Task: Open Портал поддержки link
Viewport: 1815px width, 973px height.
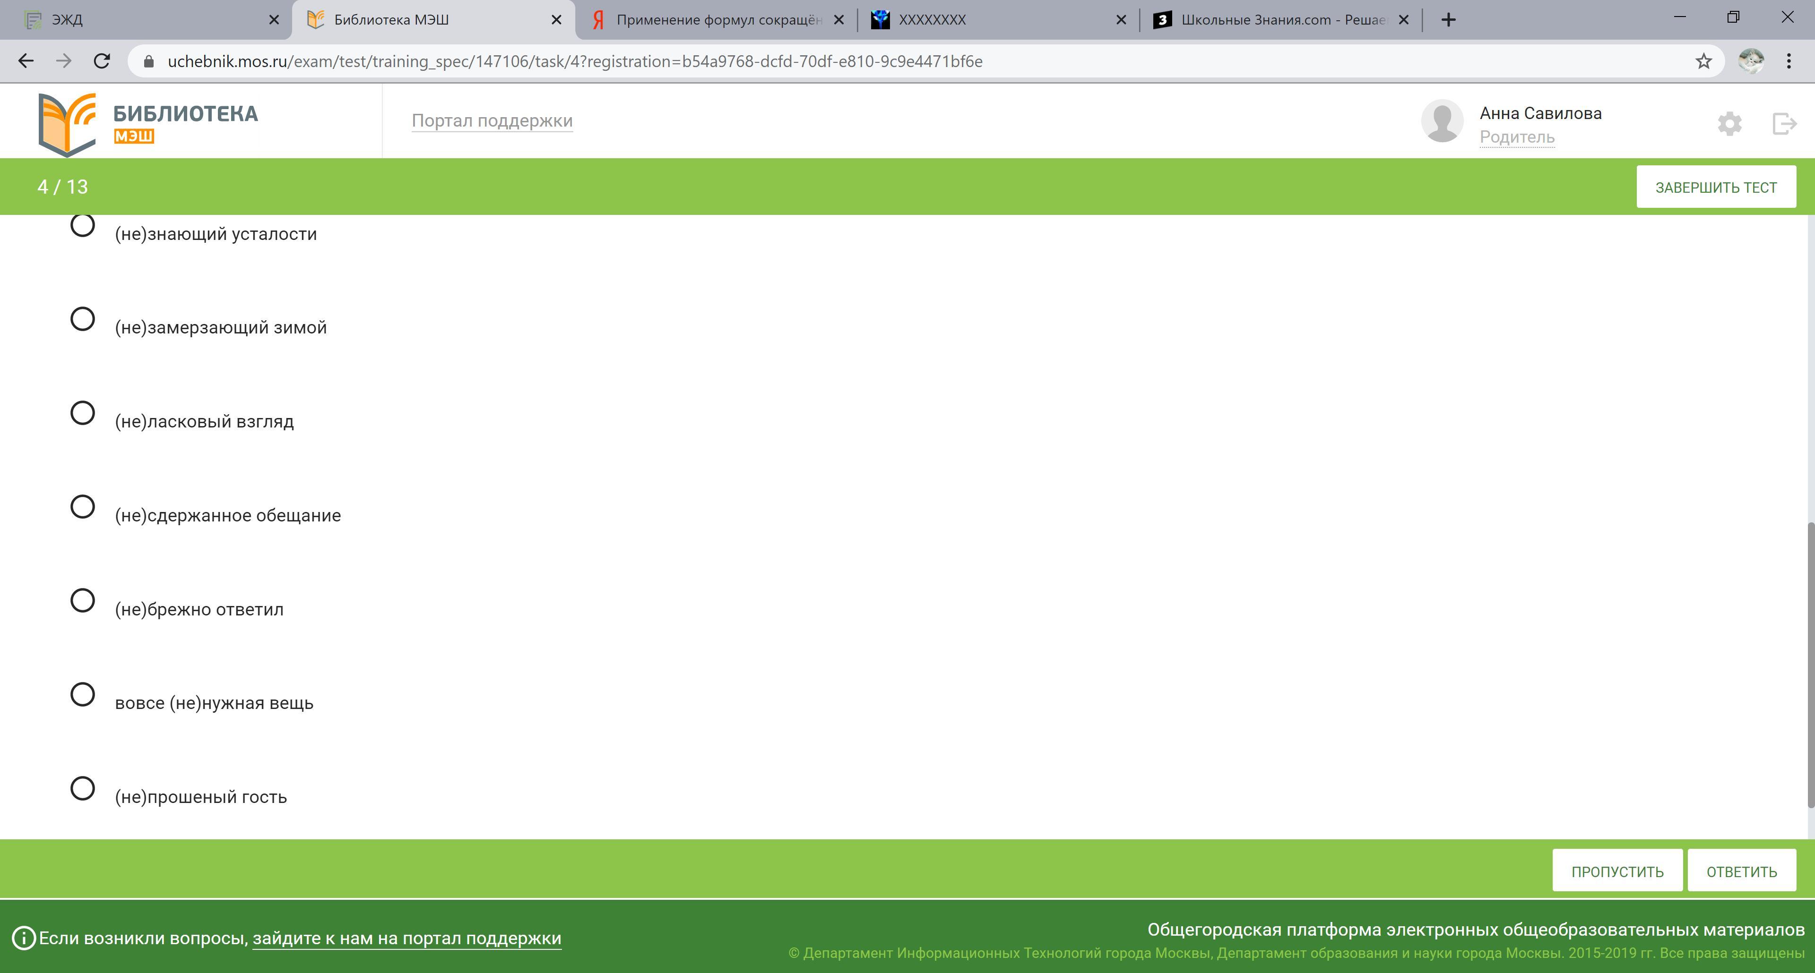Action: tap(492, 121)
